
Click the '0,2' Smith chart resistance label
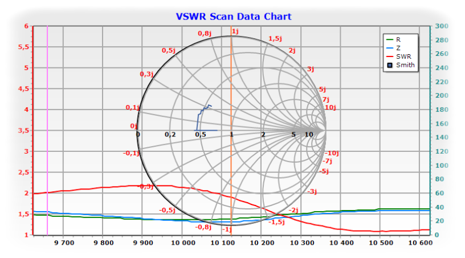tap(170, 135)
